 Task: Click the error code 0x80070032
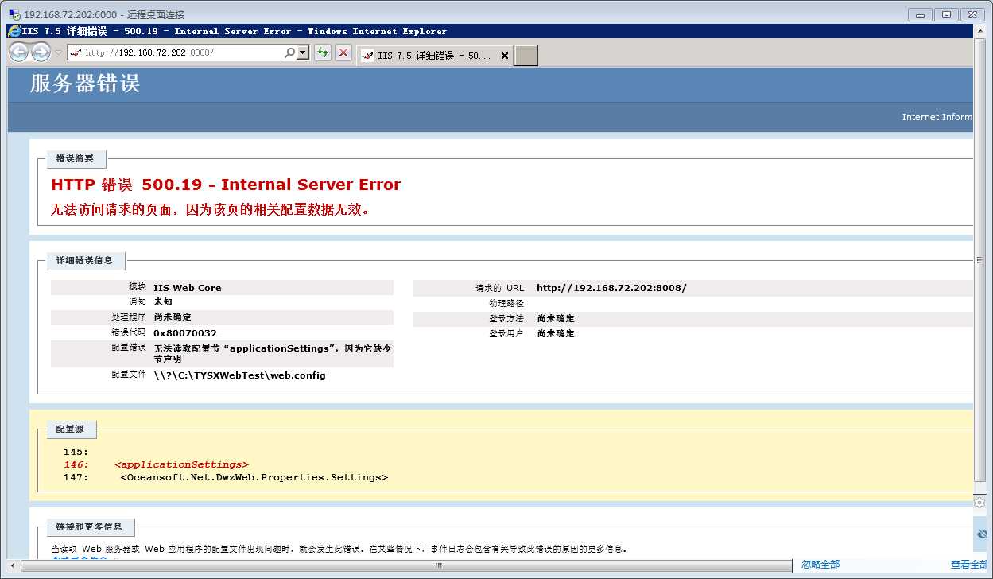(x=185, y=333)
